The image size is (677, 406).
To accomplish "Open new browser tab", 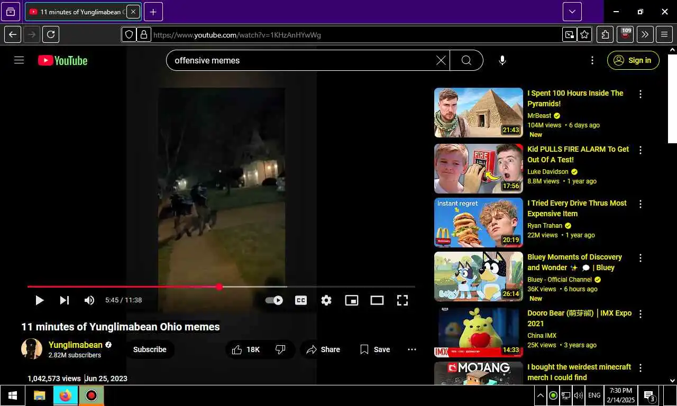I will (153, 12).
